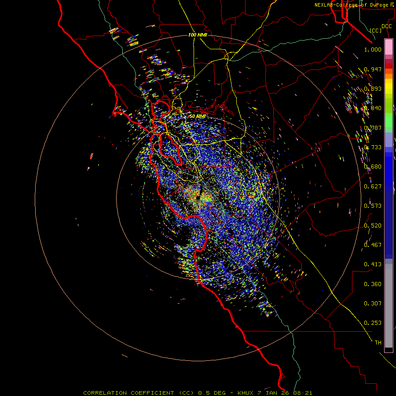Click the 08:21 timestamp in the caption

[x=303, y=393]
